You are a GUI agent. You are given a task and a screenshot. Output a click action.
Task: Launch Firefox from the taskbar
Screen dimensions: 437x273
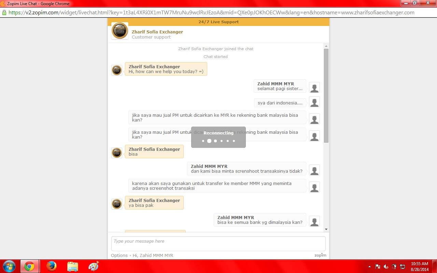[51, 266]
